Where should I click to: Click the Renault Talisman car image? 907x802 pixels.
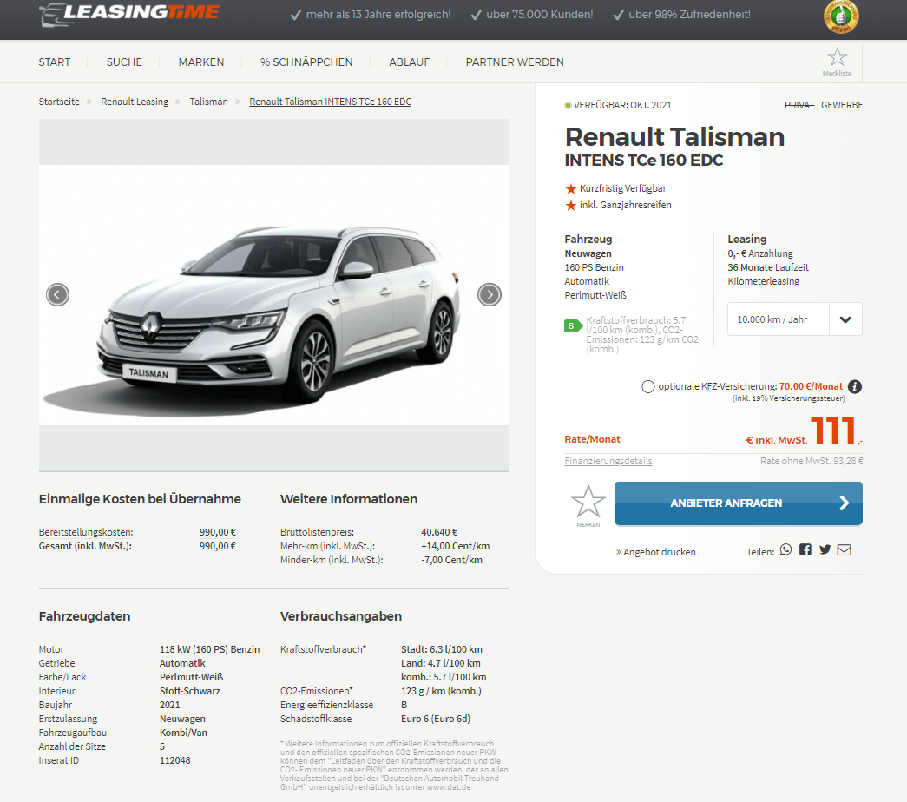pos(273,295)
